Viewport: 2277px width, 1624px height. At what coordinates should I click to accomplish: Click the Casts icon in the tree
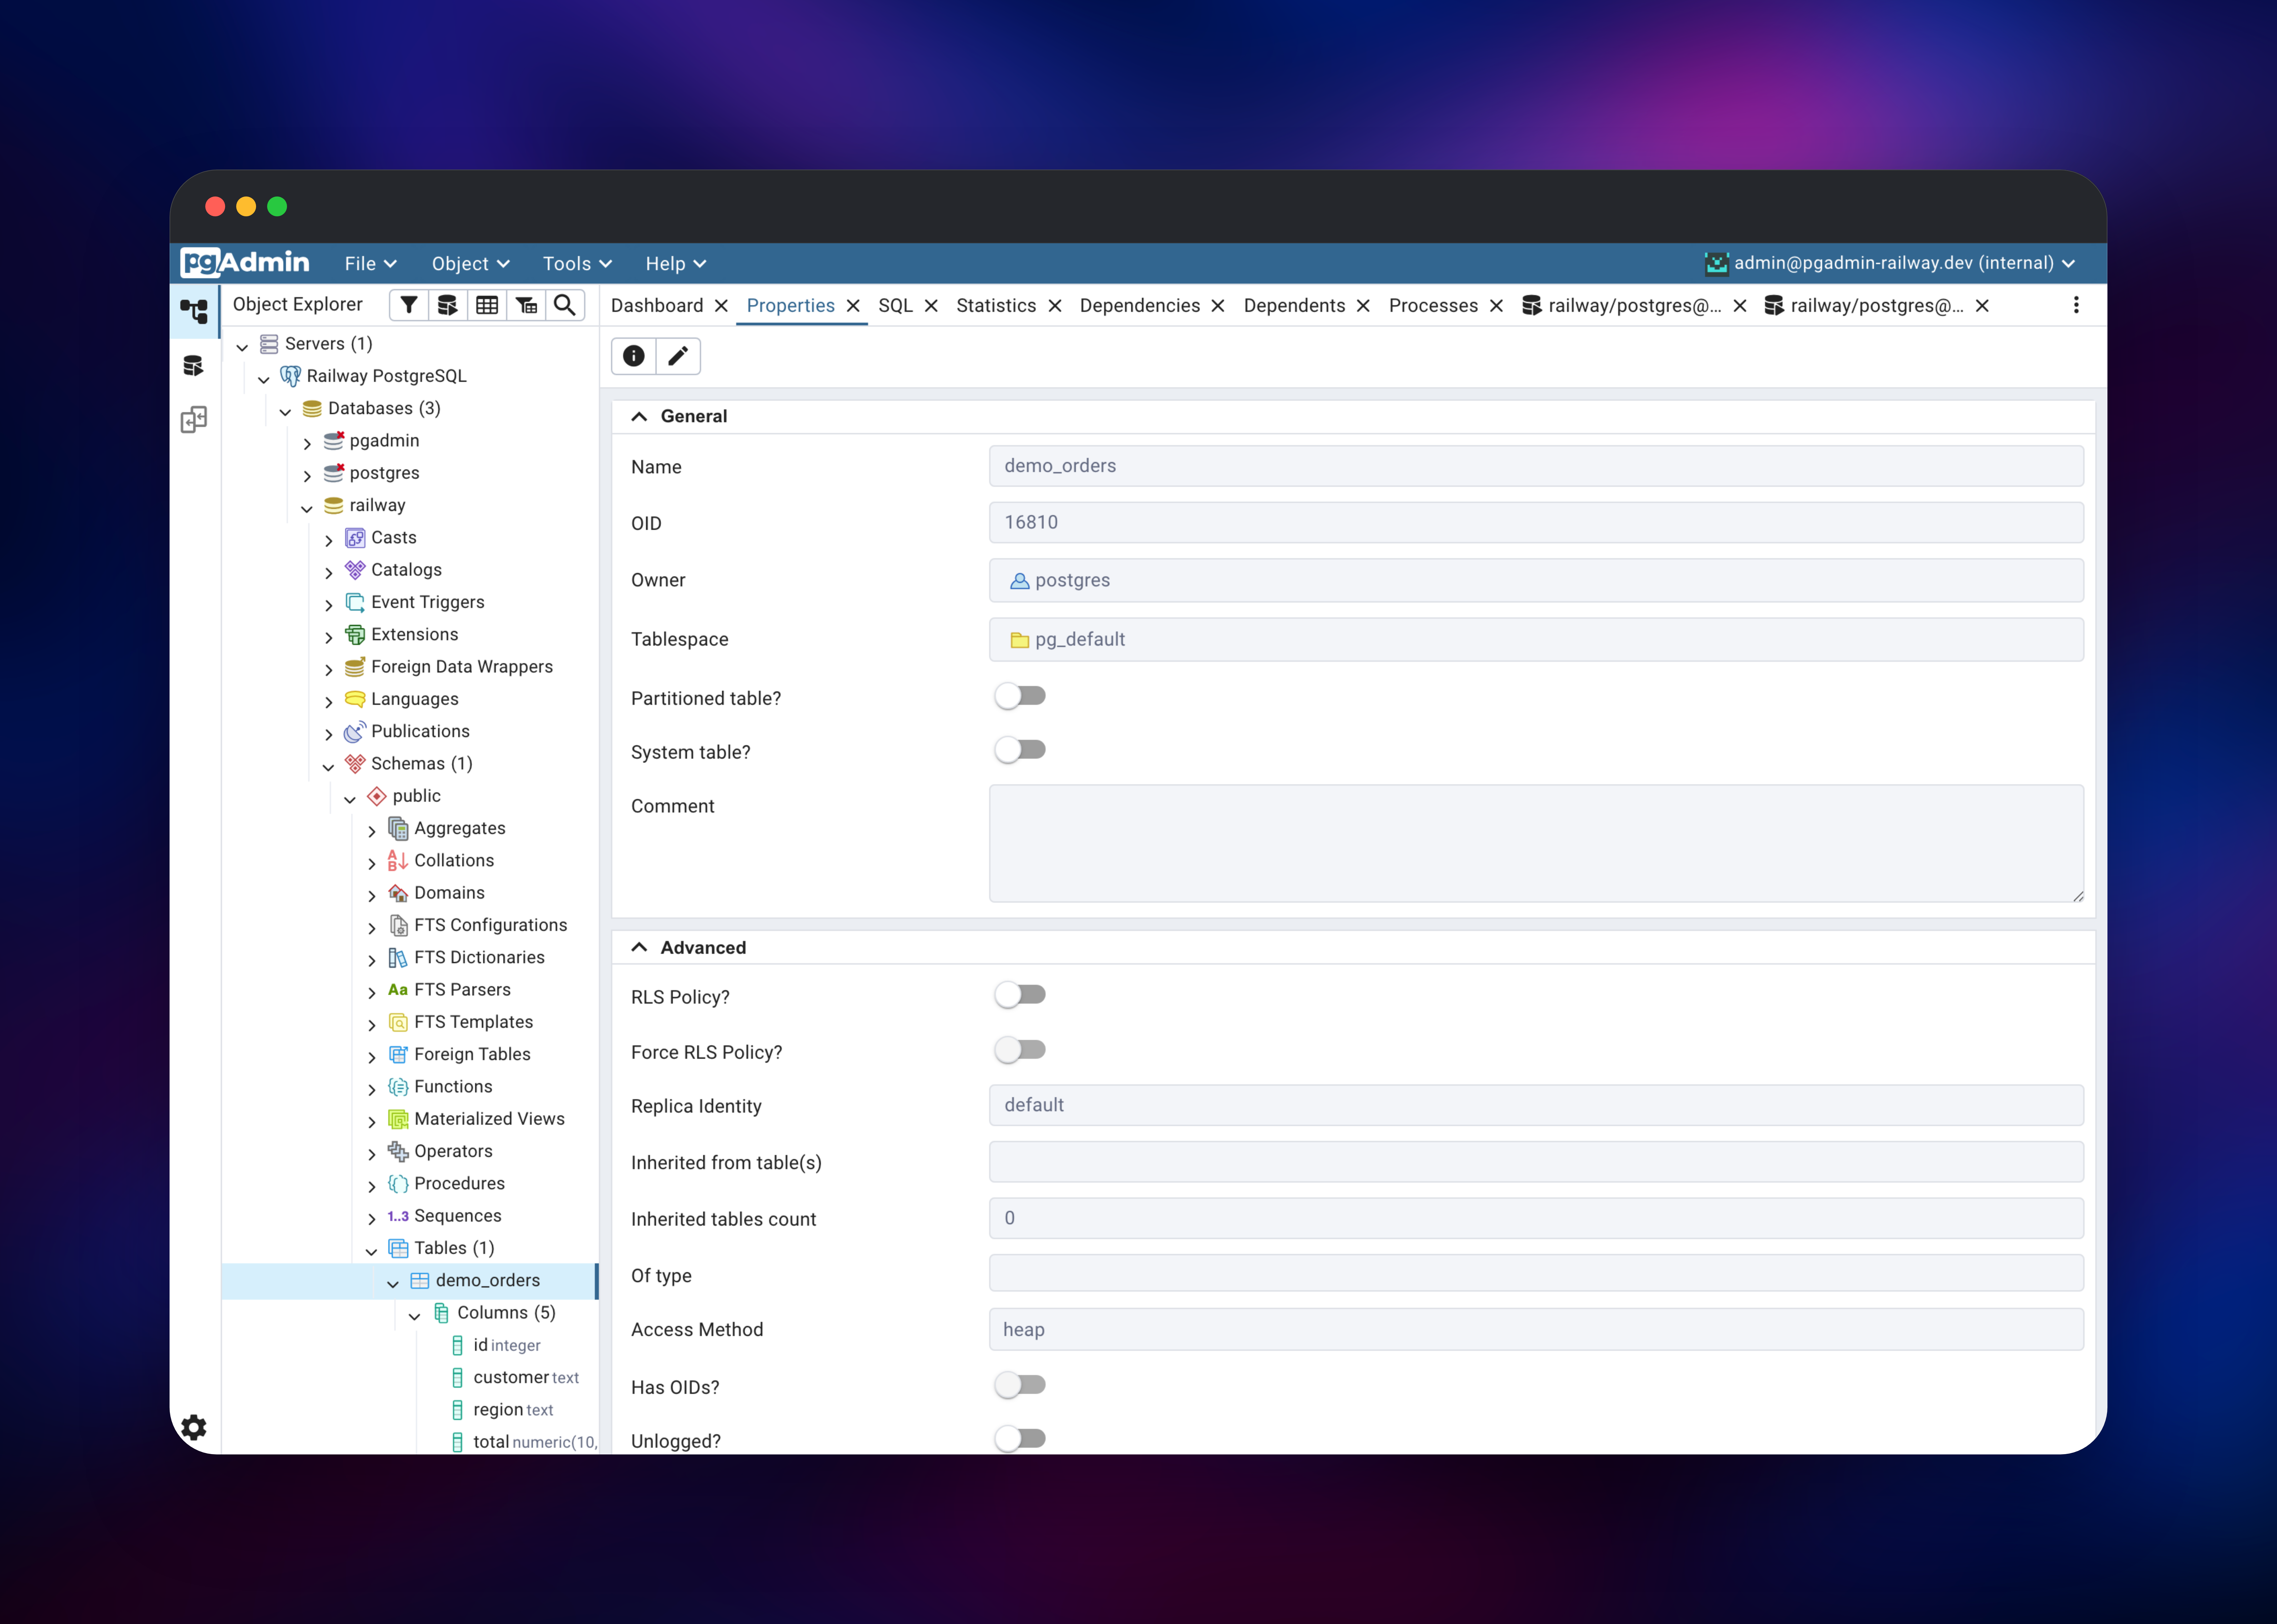tap(355, 538)
